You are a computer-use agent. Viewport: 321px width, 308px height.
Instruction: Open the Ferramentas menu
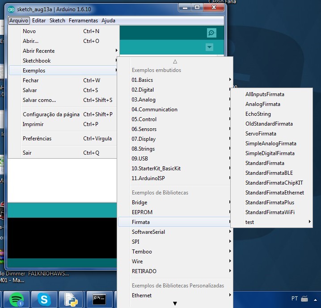pos(83,21)
